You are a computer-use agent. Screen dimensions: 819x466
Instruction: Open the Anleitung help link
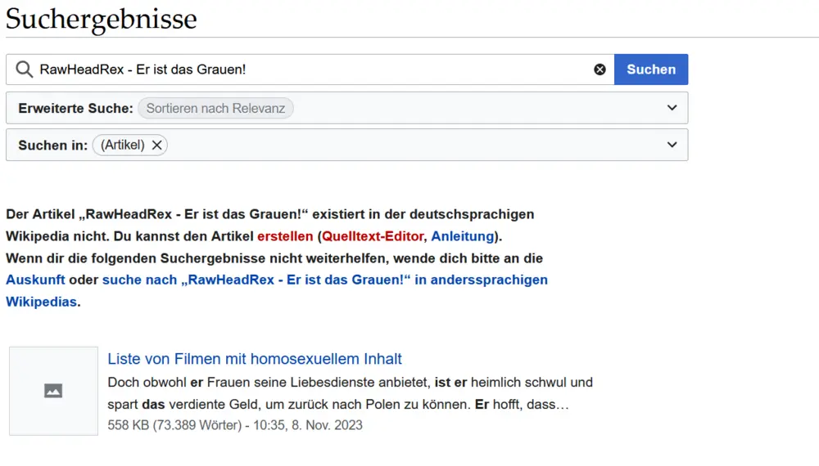coord(462,236)
